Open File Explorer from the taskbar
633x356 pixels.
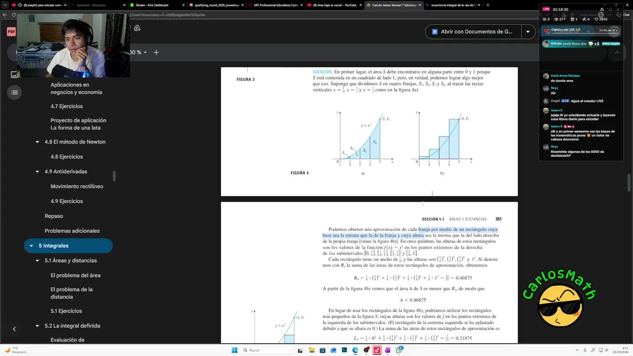312,350
